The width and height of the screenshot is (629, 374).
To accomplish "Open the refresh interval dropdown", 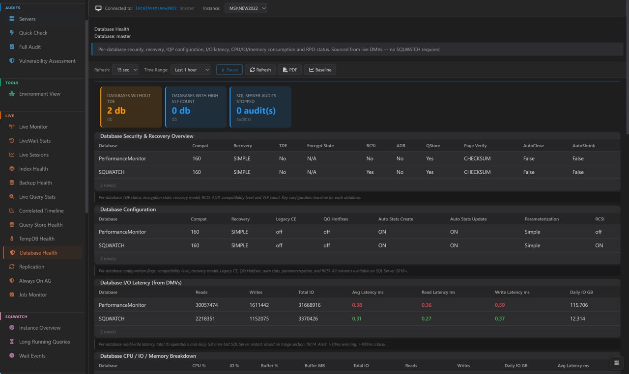I will click(x=125, y=70).
